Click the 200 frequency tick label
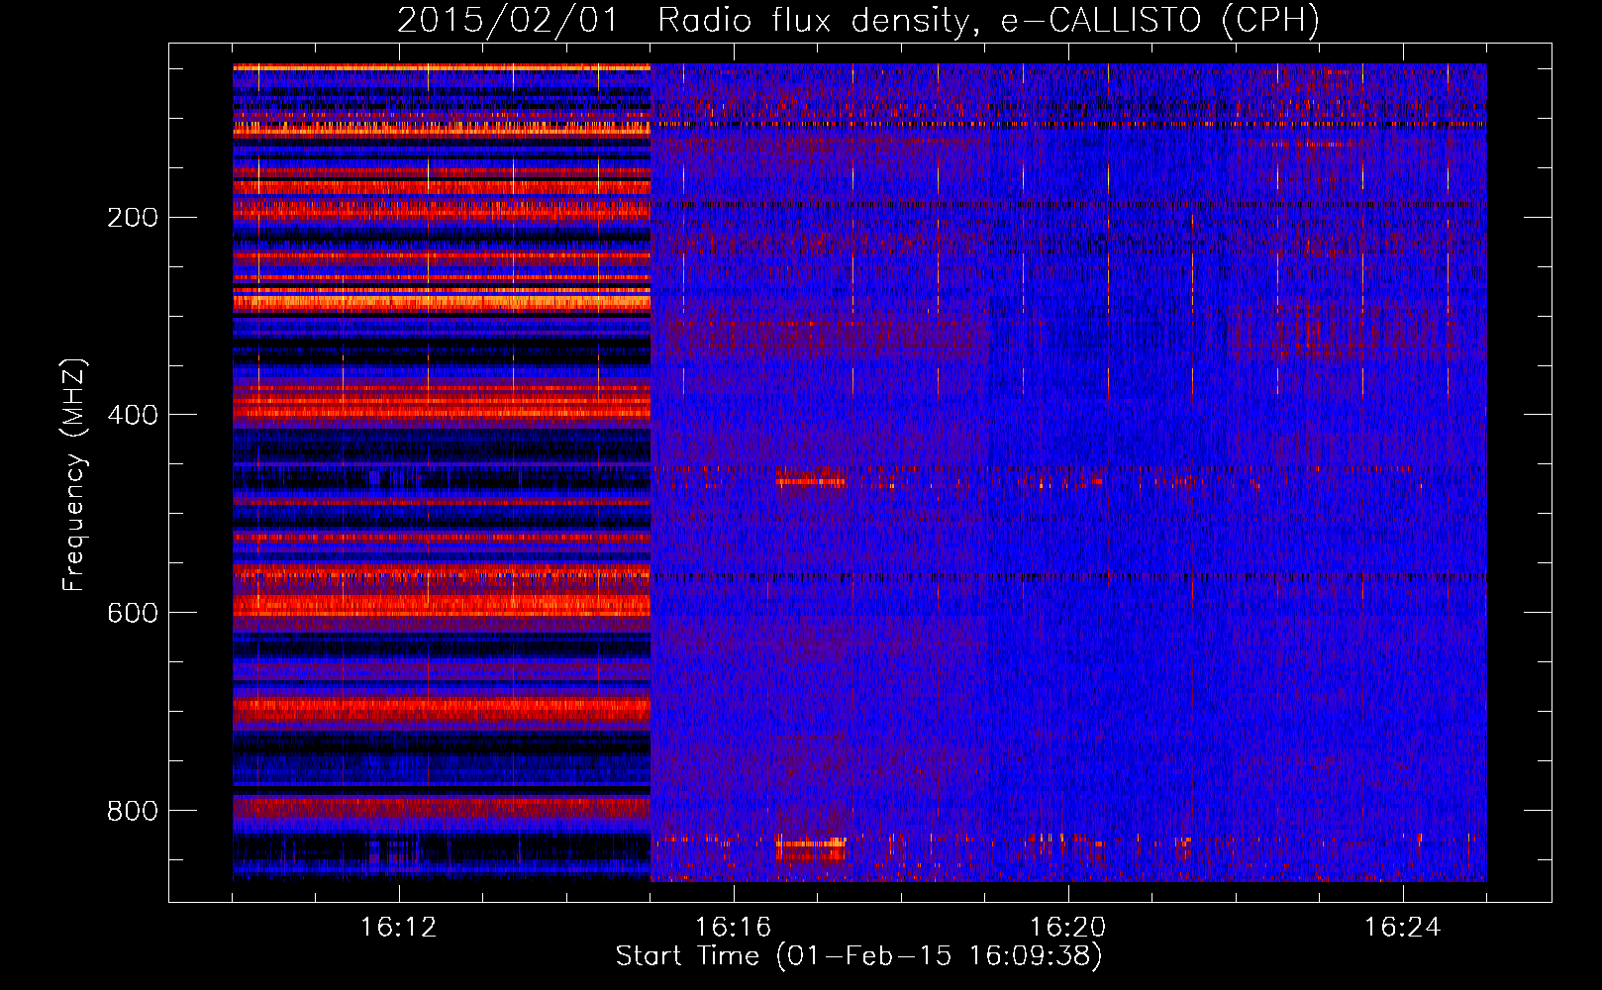This screenshot has height=990, width=1602. coord(132,218)
